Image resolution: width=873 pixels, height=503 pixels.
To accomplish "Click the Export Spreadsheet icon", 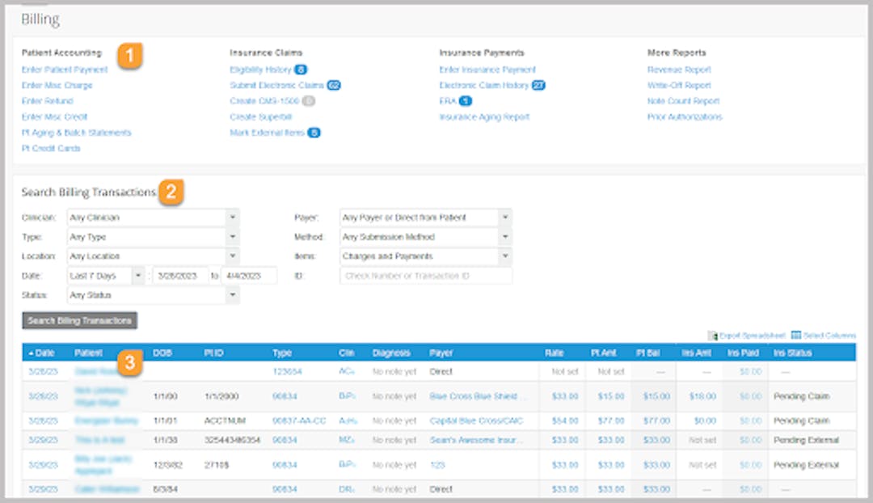I will [x=713, y=336].
